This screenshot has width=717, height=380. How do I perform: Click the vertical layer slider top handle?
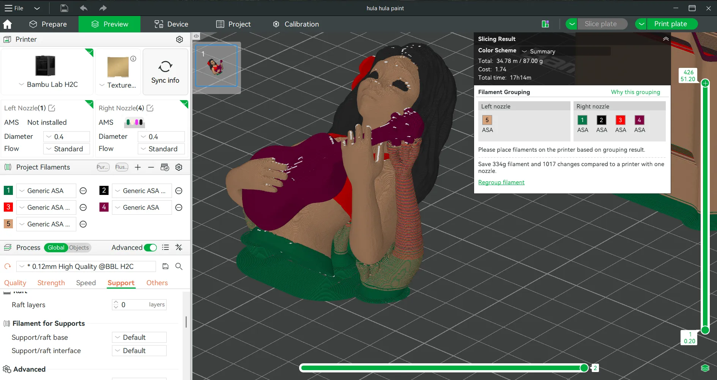[705, 83]
